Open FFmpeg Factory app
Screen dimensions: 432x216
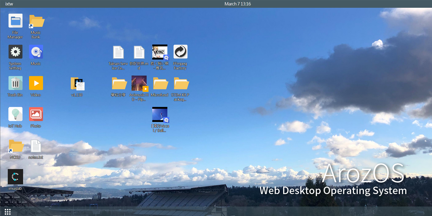click(180, 52)
